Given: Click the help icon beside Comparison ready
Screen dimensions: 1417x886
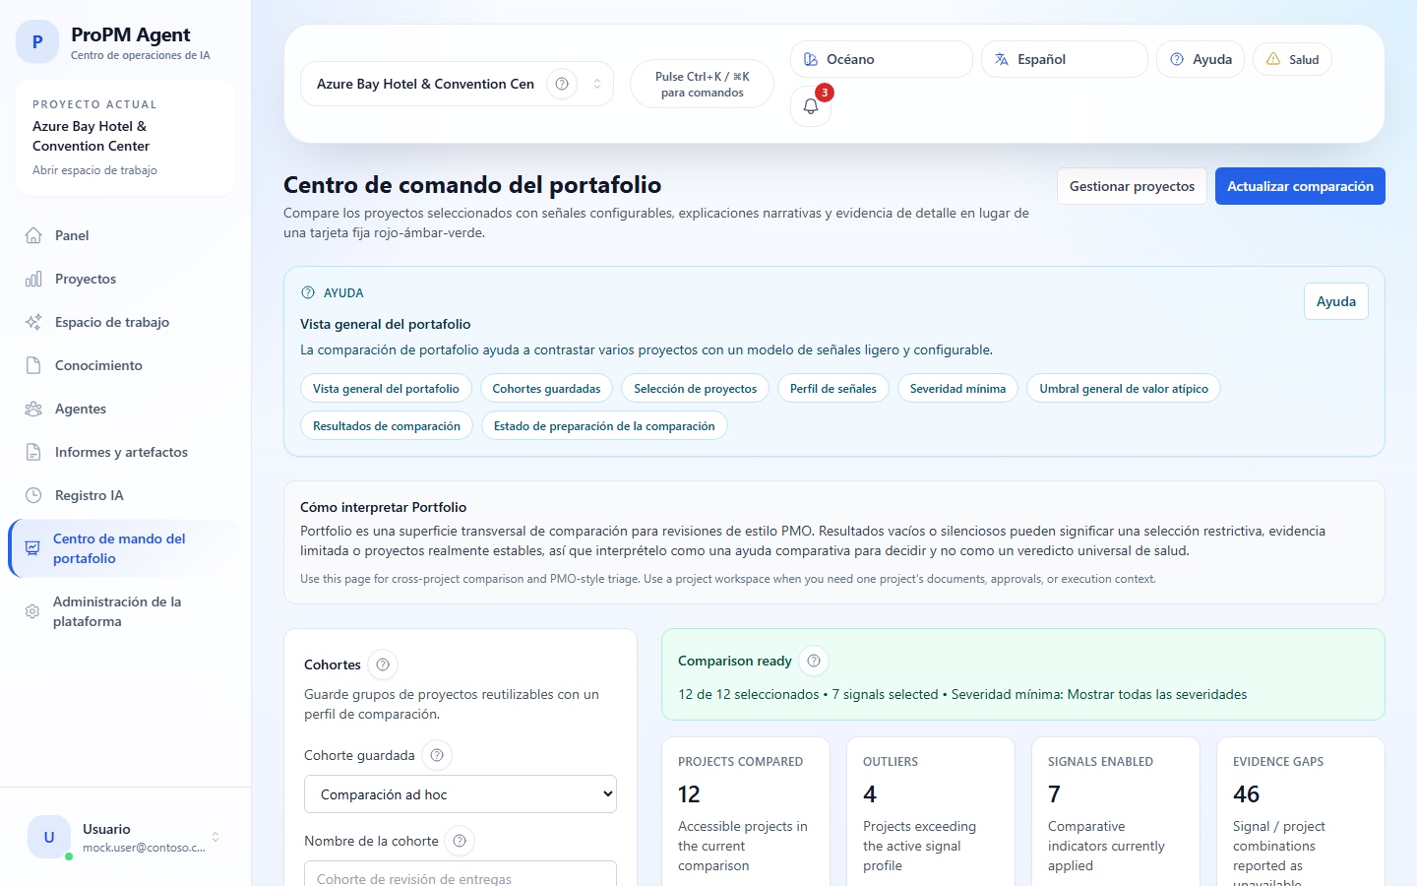Looking at the screenshot, I should (814, 661).
